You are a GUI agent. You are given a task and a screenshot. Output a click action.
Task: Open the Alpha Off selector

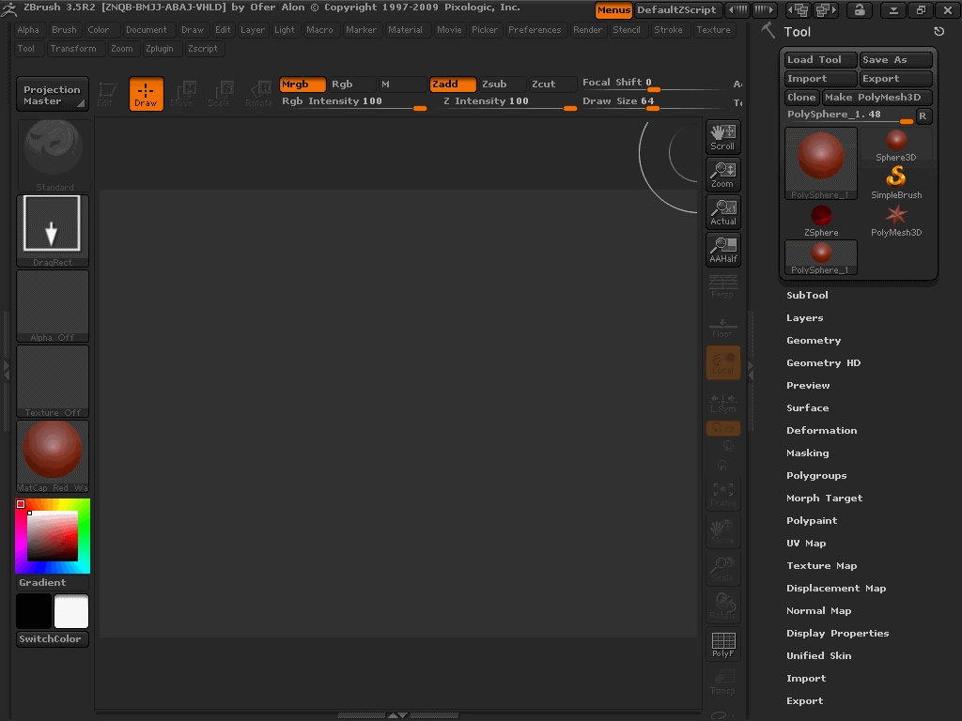tap(53, 306)
